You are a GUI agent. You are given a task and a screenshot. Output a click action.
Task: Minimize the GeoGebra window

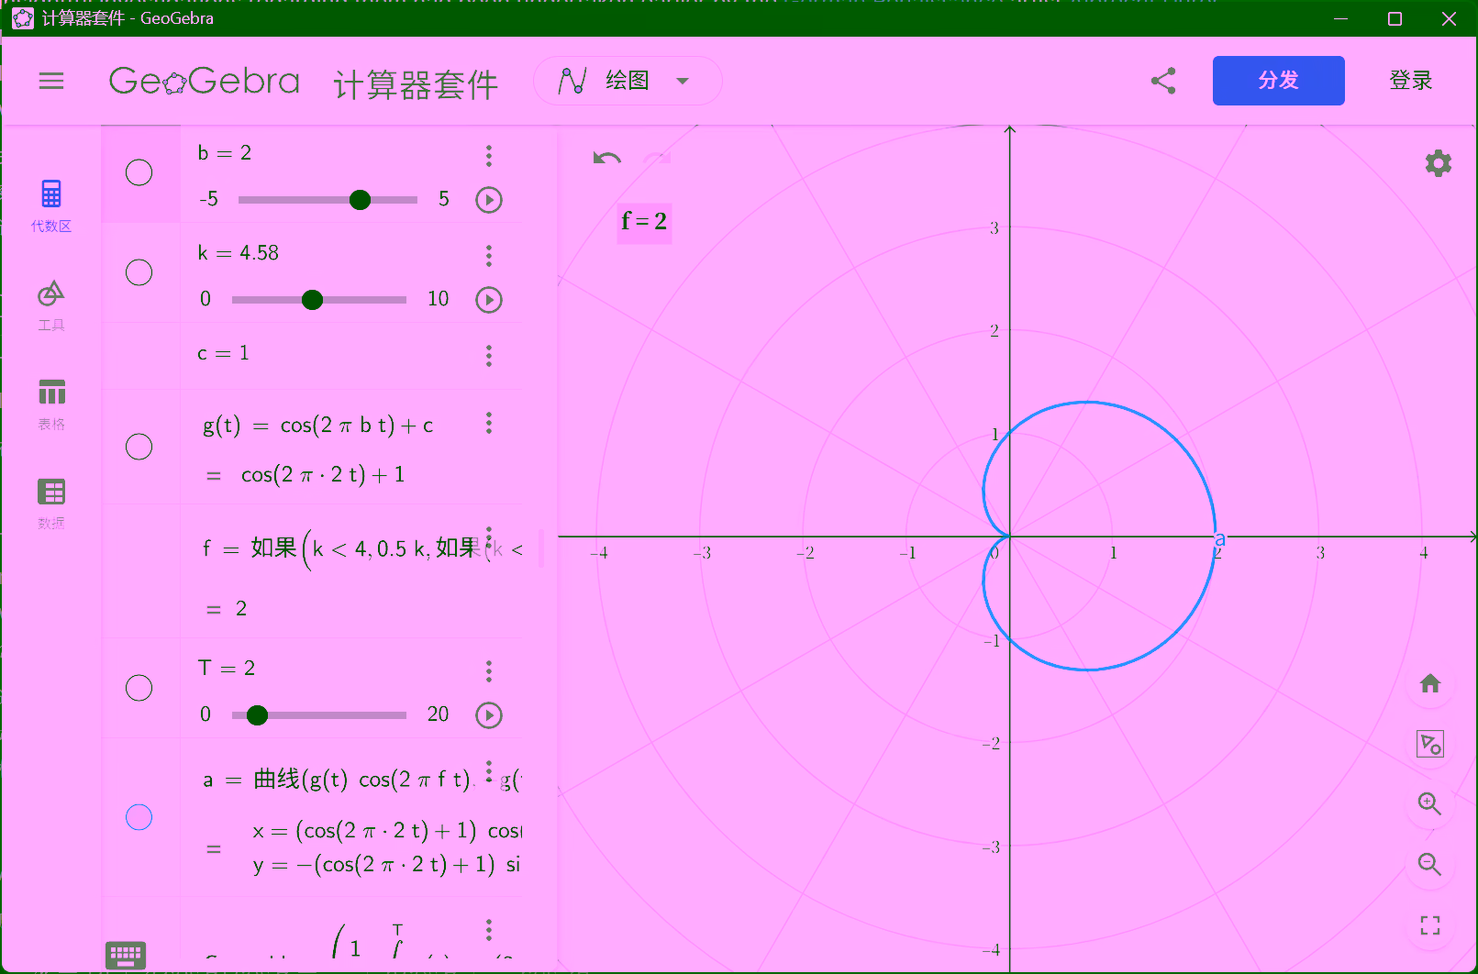point(1340,18)
